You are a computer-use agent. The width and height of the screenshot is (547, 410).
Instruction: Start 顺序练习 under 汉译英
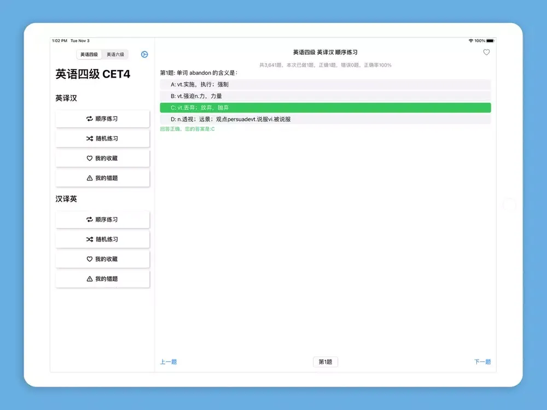[x=103, y=220]
